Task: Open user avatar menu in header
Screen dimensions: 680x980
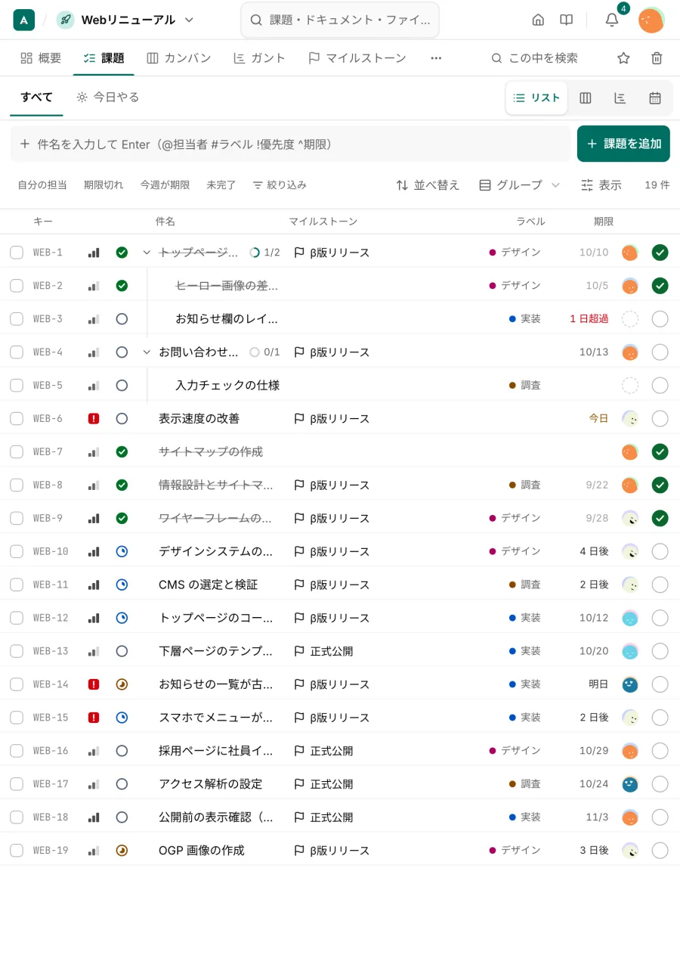Action: coord(651,20)
